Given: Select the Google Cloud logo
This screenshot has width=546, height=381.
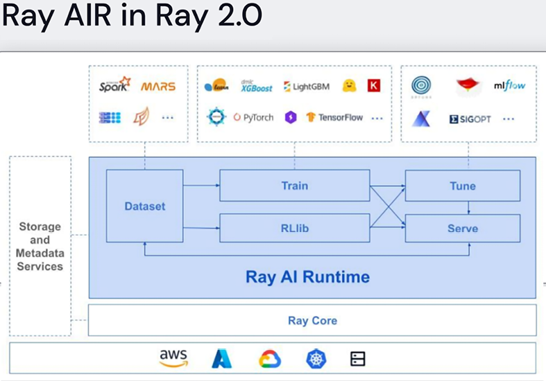Looking at the screenshot, I should [270, 359].
